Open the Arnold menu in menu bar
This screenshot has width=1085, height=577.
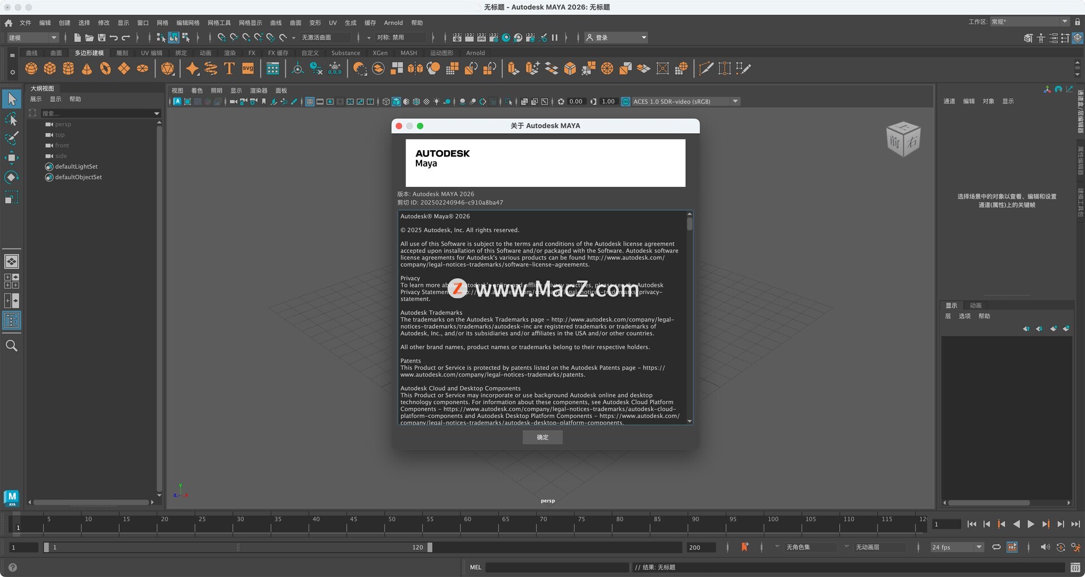tap(393, 23)
